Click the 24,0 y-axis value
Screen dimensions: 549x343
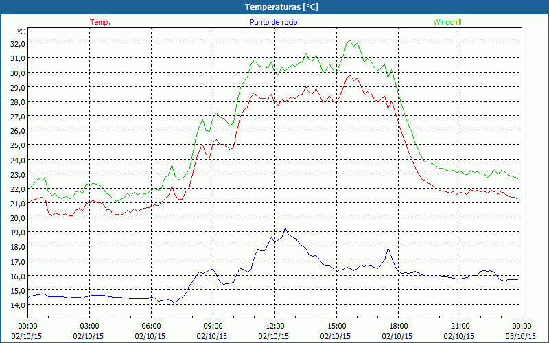coord(18,160)
